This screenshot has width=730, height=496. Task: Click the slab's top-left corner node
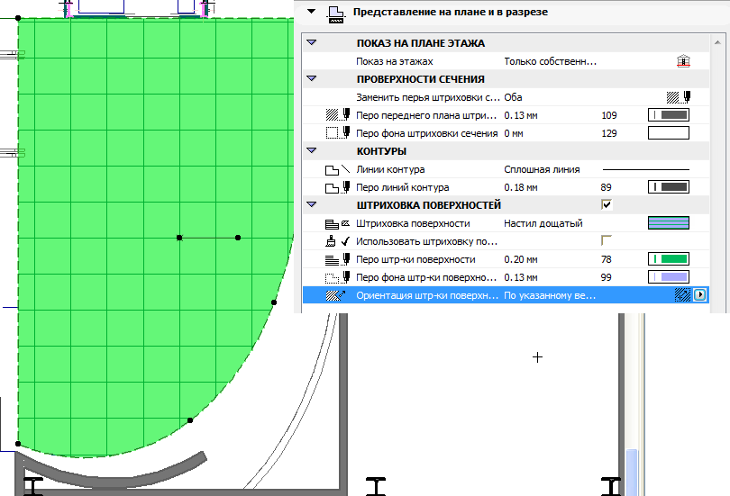18,18
